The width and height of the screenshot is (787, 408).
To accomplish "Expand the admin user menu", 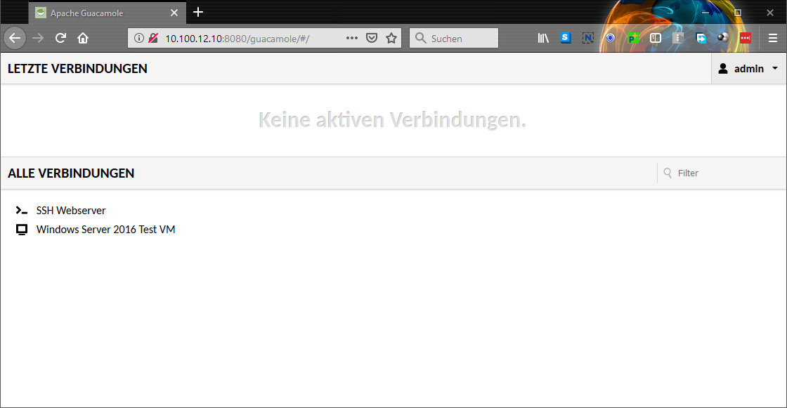I will click(x=748, y=69).
